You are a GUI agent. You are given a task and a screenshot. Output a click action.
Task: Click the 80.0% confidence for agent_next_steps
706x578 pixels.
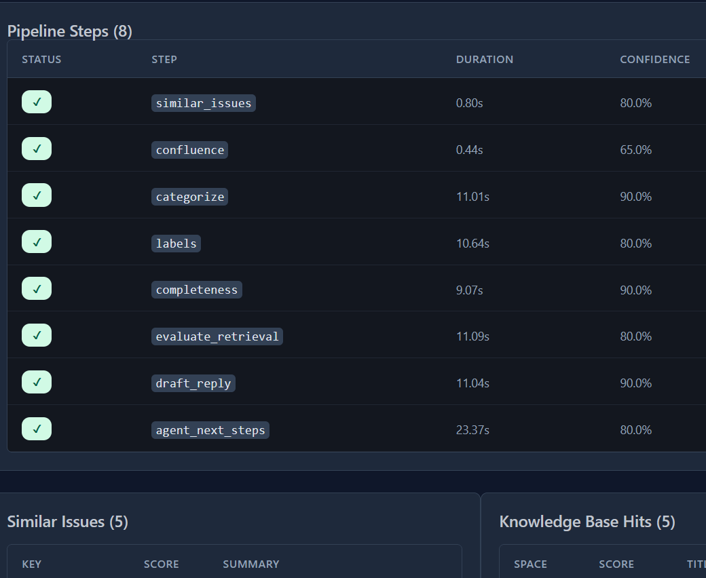click(636, 430)
